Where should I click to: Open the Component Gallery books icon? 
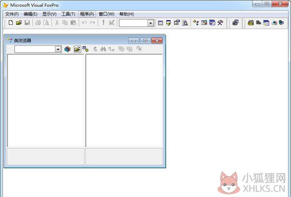[67, 49]
